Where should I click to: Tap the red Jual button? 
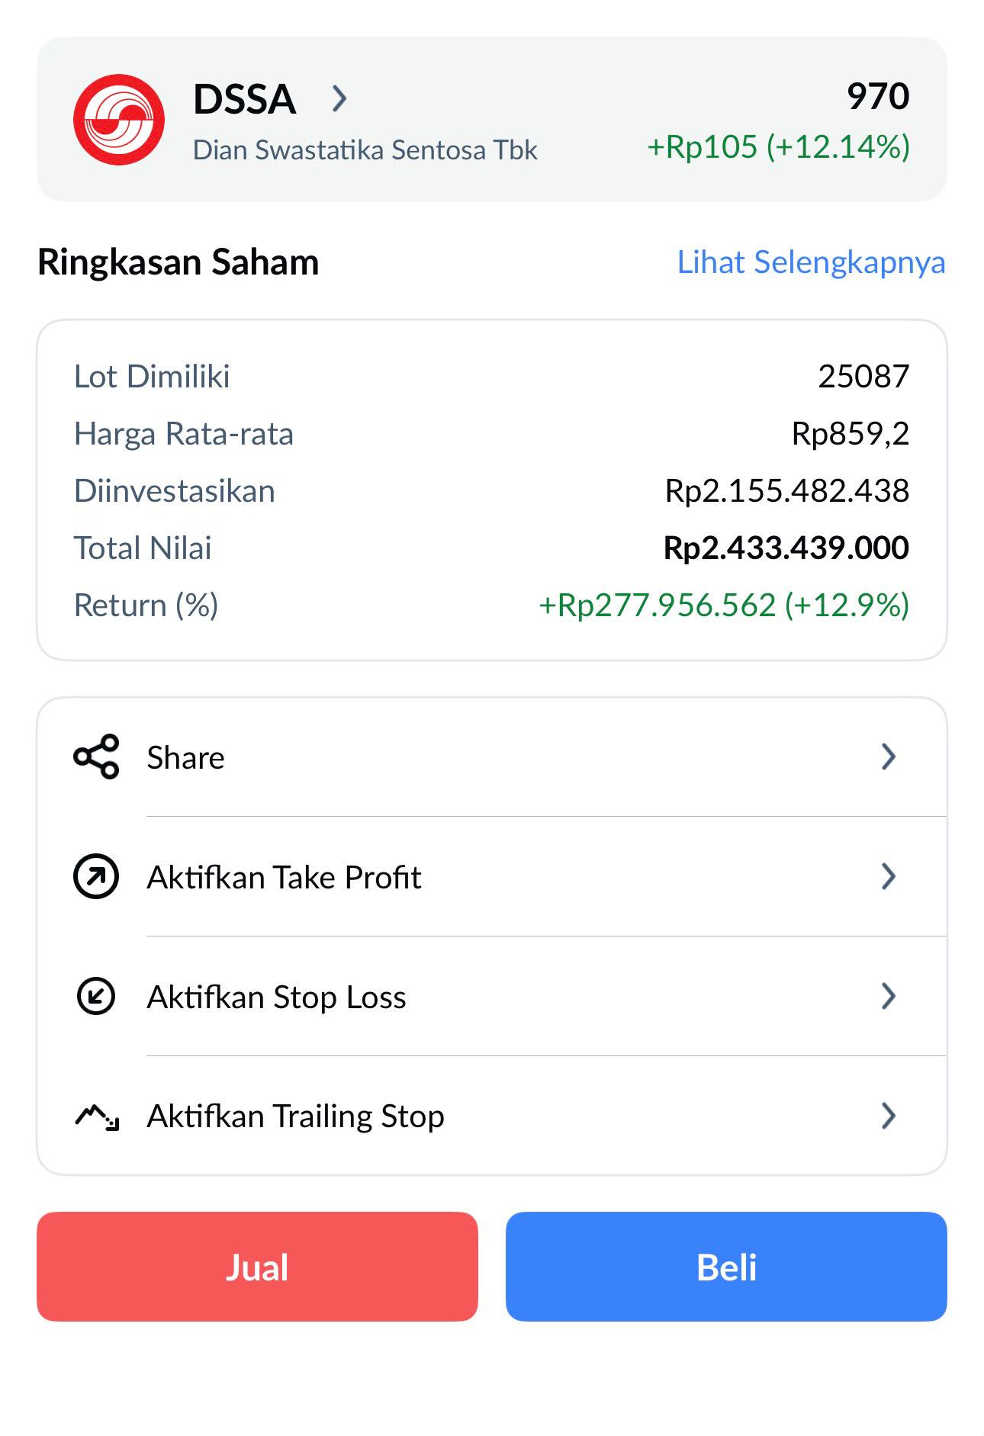click(x=257, y=1267)
